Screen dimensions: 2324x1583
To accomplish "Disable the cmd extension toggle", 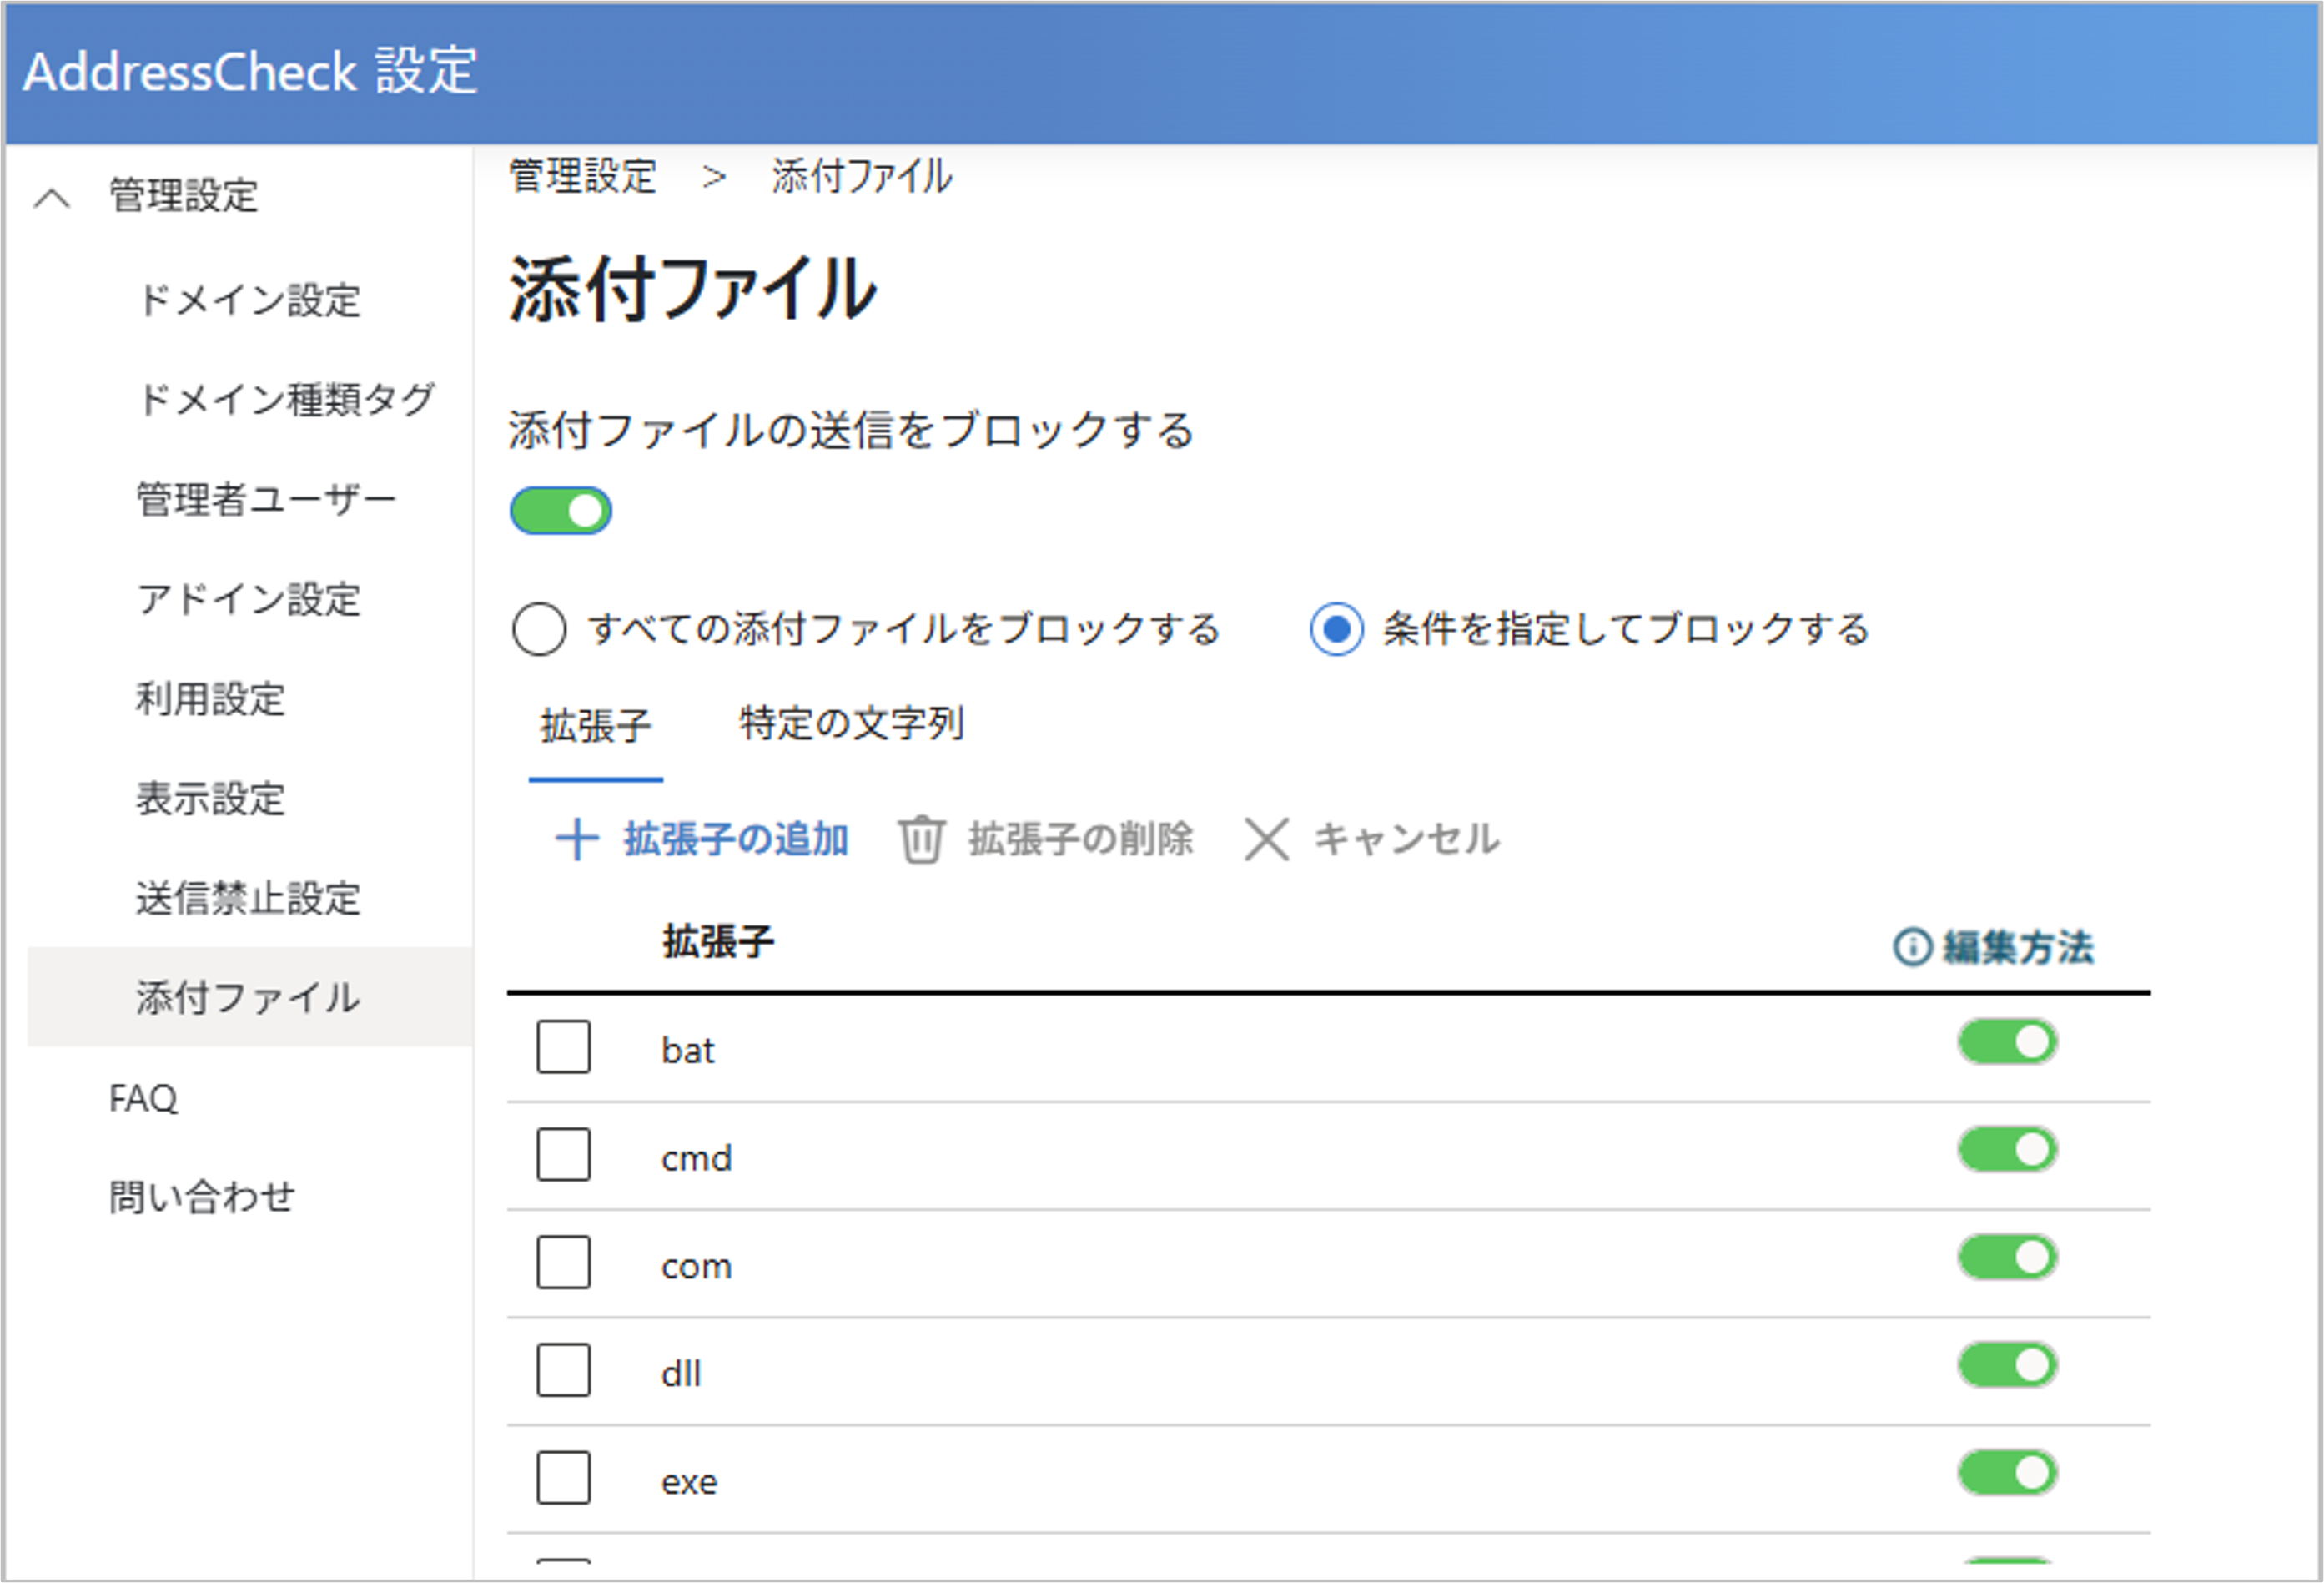I will [x=2007, y=1150].
